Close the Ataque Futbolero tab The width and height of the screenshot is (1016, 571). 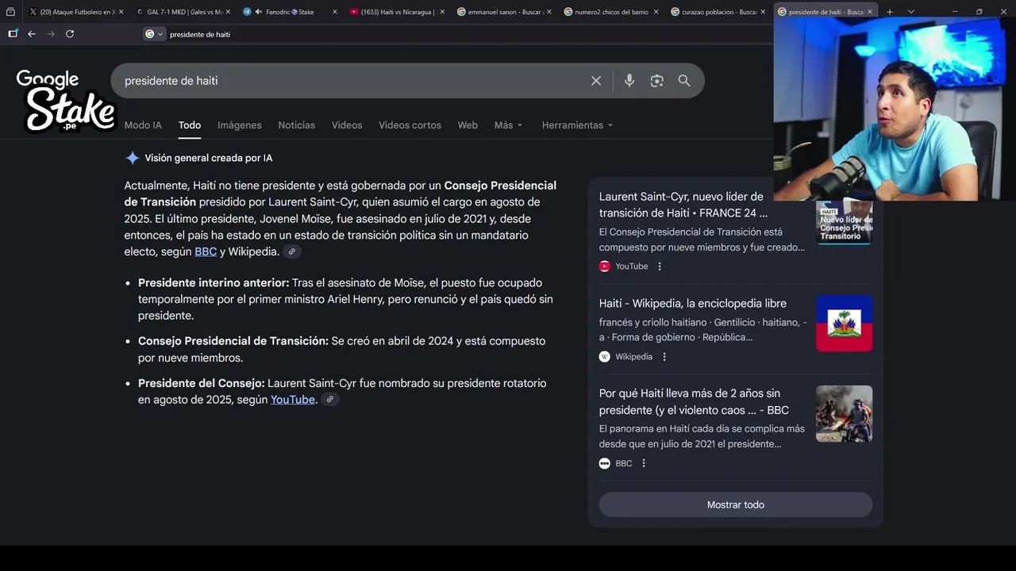point(121,12)
